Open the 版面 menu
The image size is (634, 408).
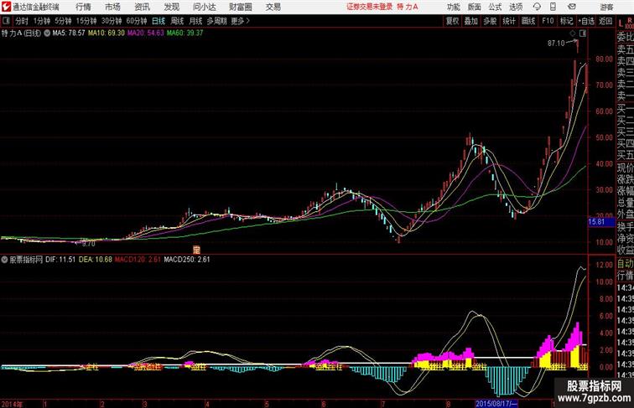click(474, 7)
